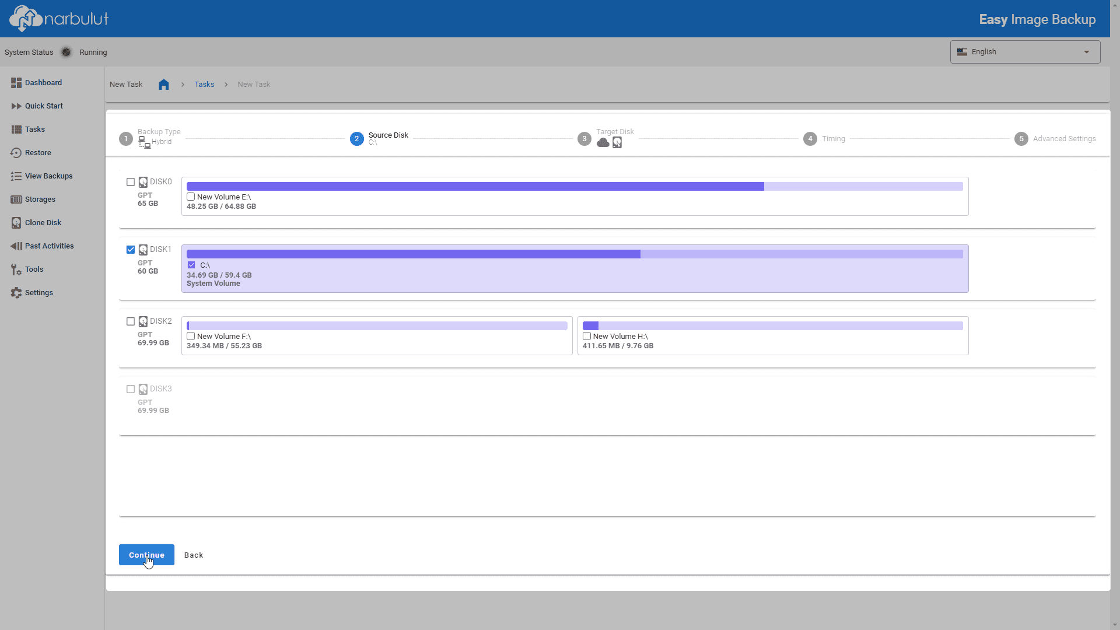
Task: Go to step 1 Backup Type
Action: [x=150, y=139]
